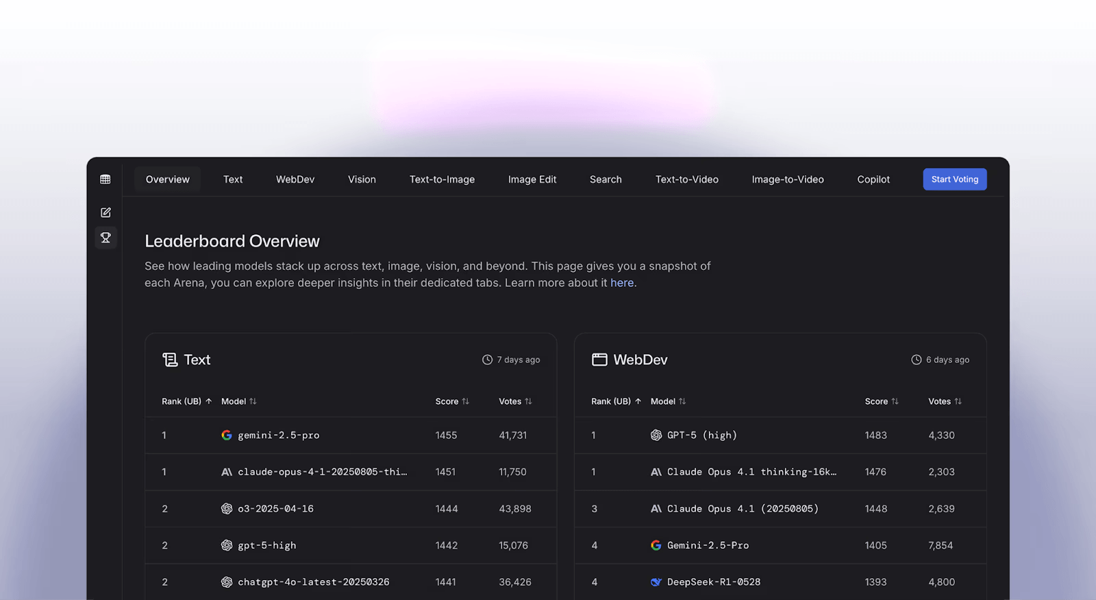This screenshot has height=600, width=1096.
Task: Sort Text table by Model
Action: (x=239, y=401)
